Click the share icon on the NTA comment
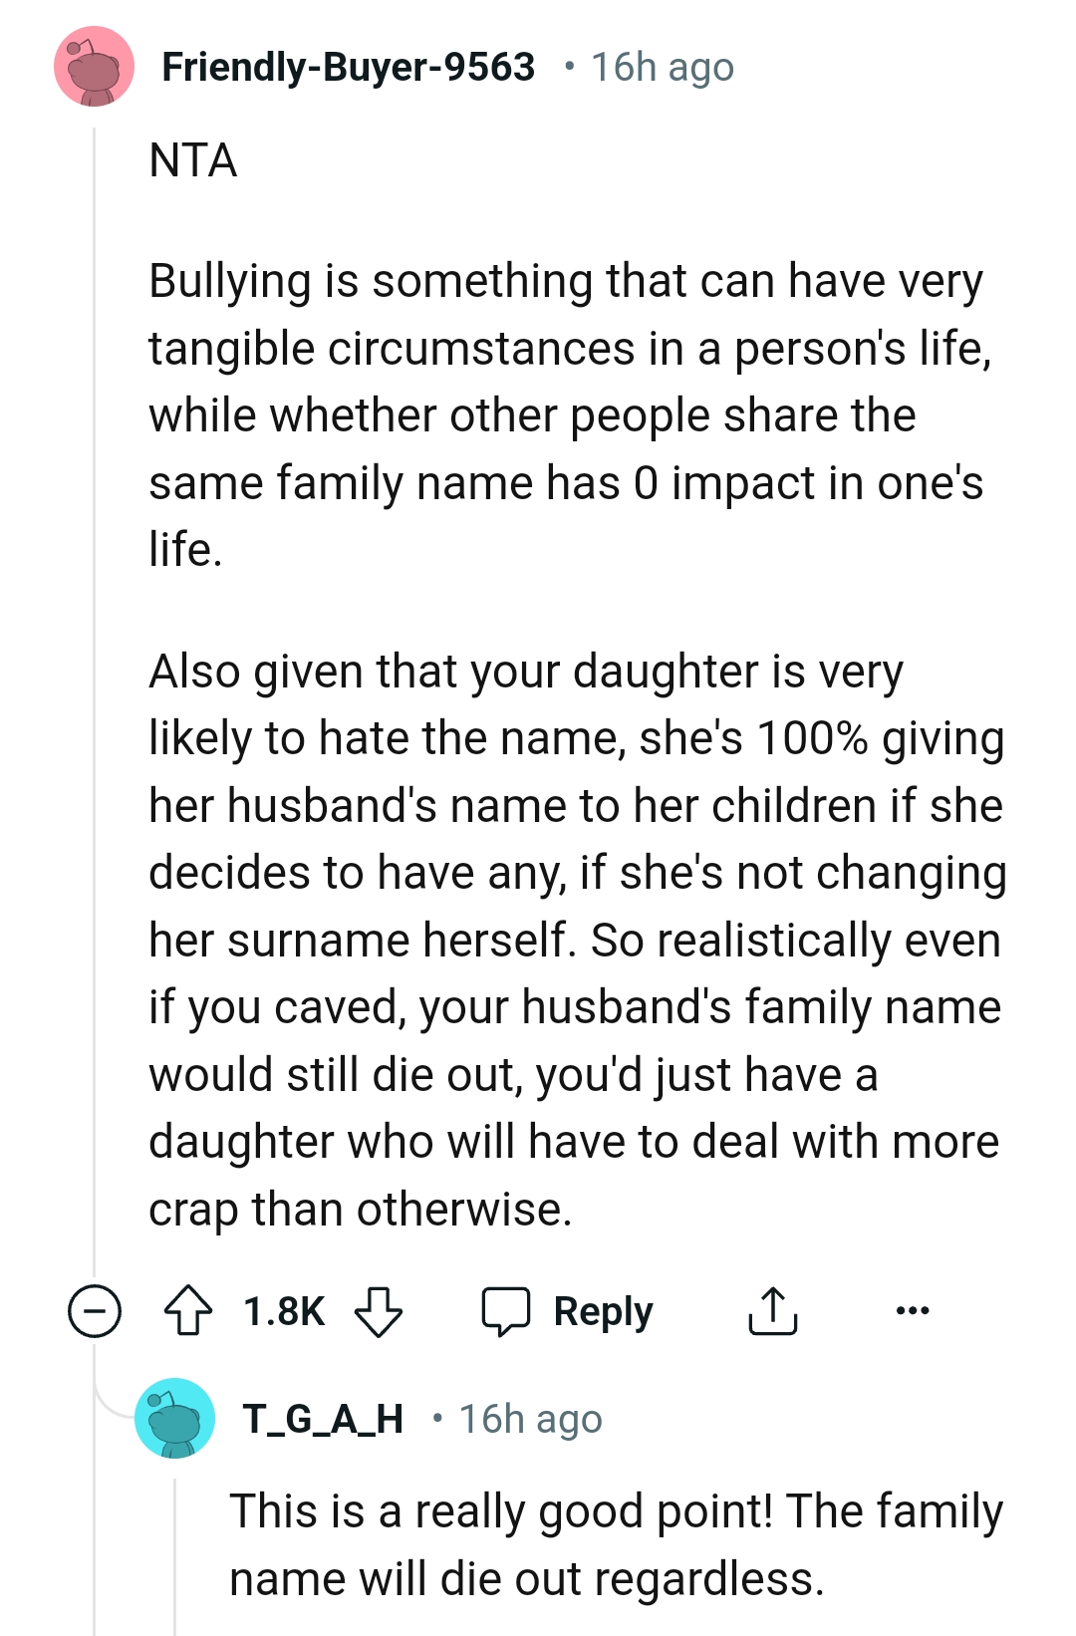1076x1636 pixels. click(773, 1311)
